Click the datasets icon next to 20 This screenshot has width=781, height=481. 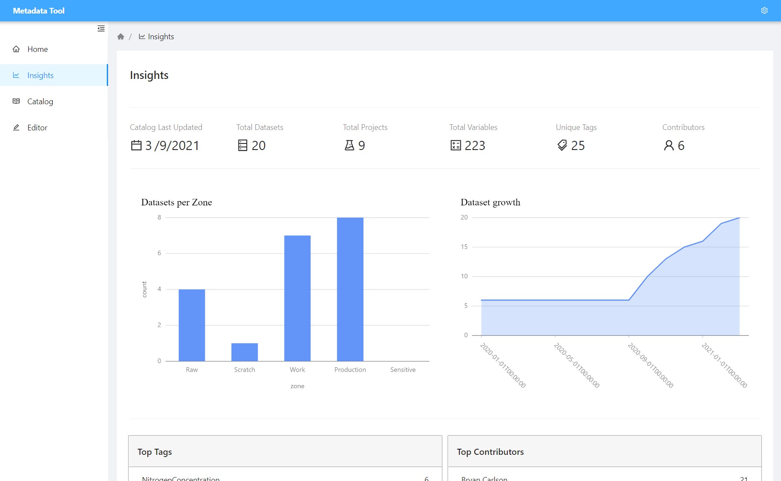(242, 145)
